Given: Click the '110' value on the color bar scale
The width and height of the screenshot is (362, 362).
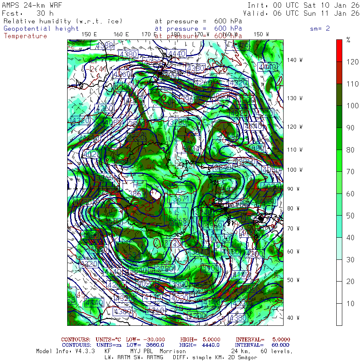Looking at the screenshot, I should (x=352, y=84).
